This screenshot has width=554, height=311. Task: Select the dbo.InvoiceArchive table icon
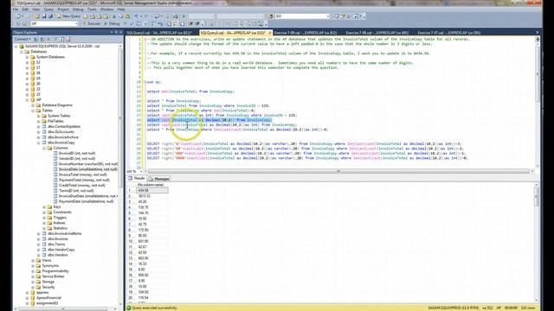pyautogui.click(x=44, y=137)
